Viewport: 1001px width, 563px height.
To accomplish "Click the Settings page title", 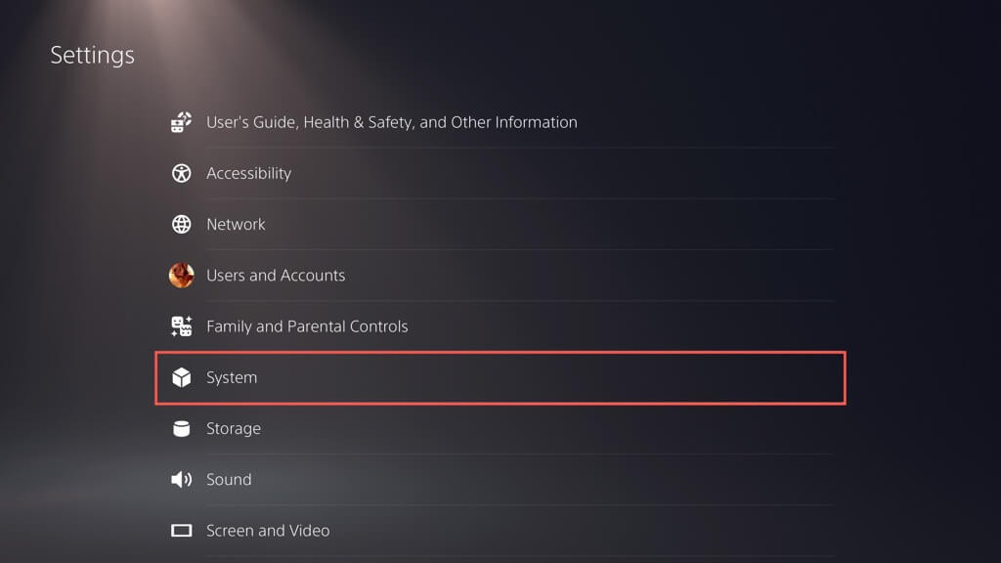I will 93,55.
